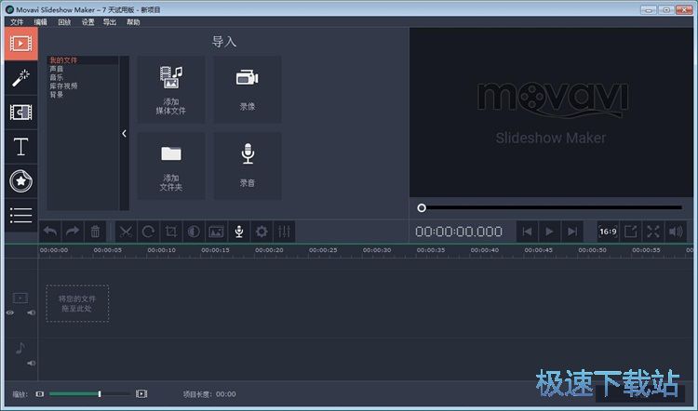Play the preview
The image size is (698, 411).
click(549, 232)
